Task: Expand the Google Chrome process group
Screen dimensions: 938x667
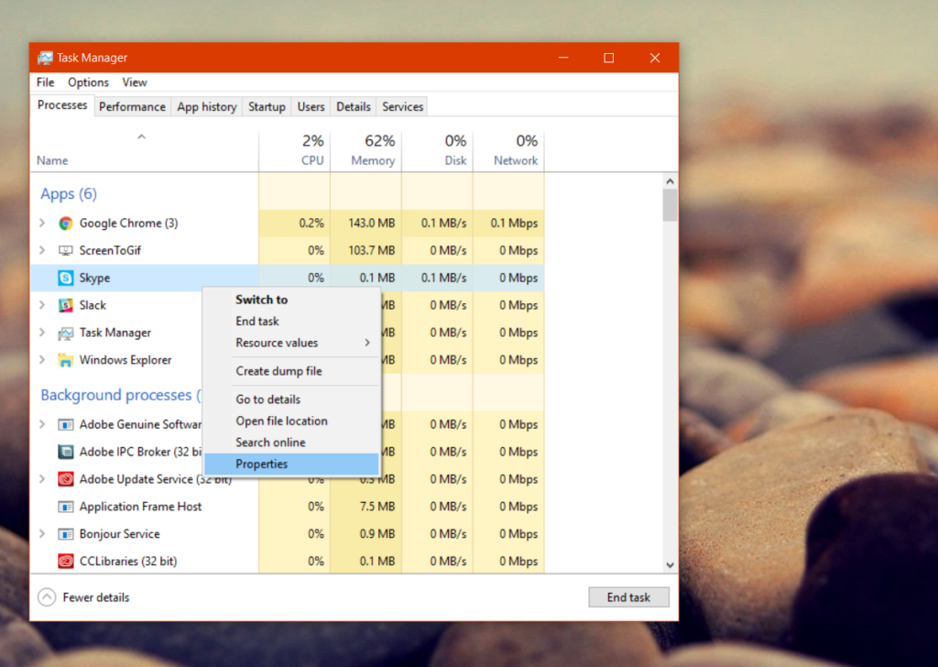Action: (42, 223)
